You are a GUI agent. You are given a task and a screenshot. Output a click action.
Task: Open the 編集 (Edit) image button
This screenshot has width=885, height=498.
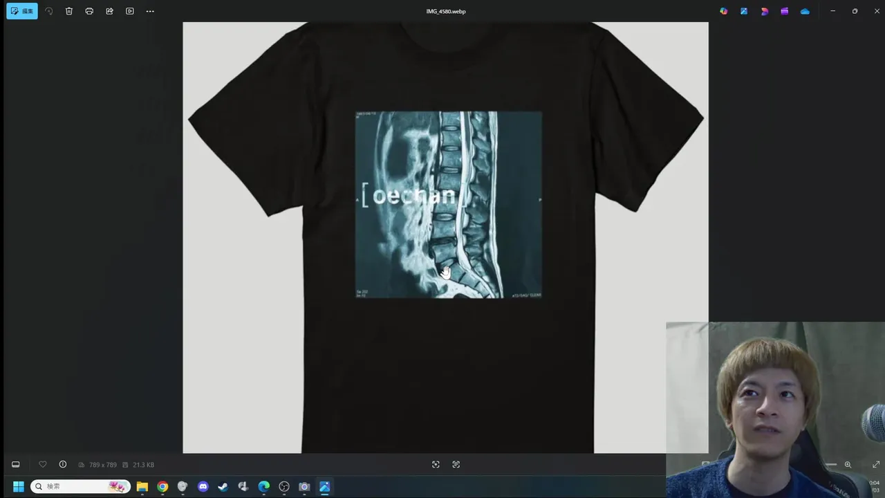coord(22,11)
